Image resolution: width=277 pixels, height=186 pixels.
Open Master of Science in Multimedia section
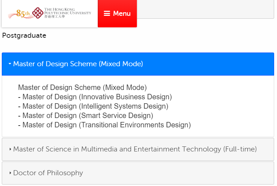135,149
